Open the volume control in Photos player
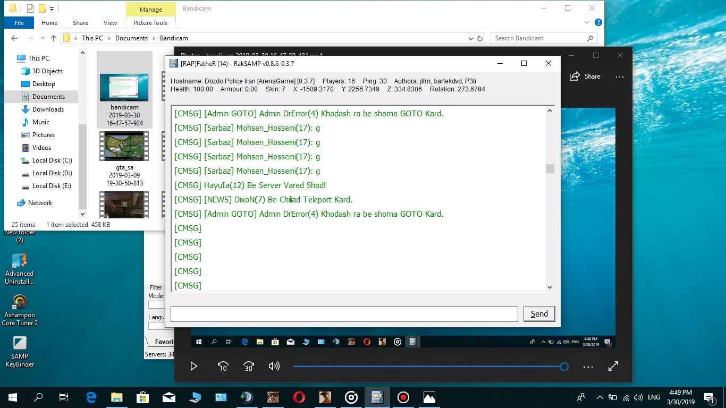726x408 pixels. [274, 366]
